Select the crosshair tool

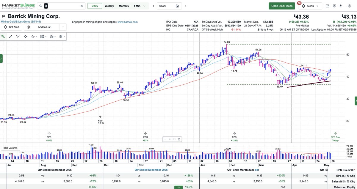click(25, 37)
